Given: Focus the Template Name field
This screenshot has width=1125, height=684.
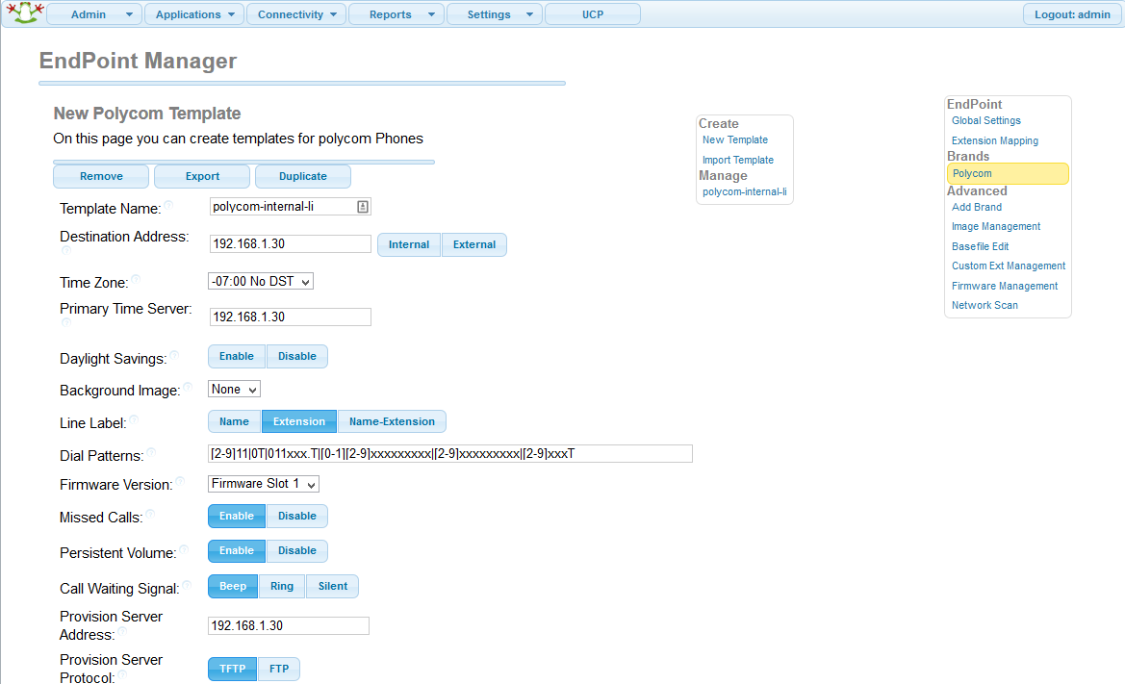Looking at the screenshot, I should coord(290,207).
